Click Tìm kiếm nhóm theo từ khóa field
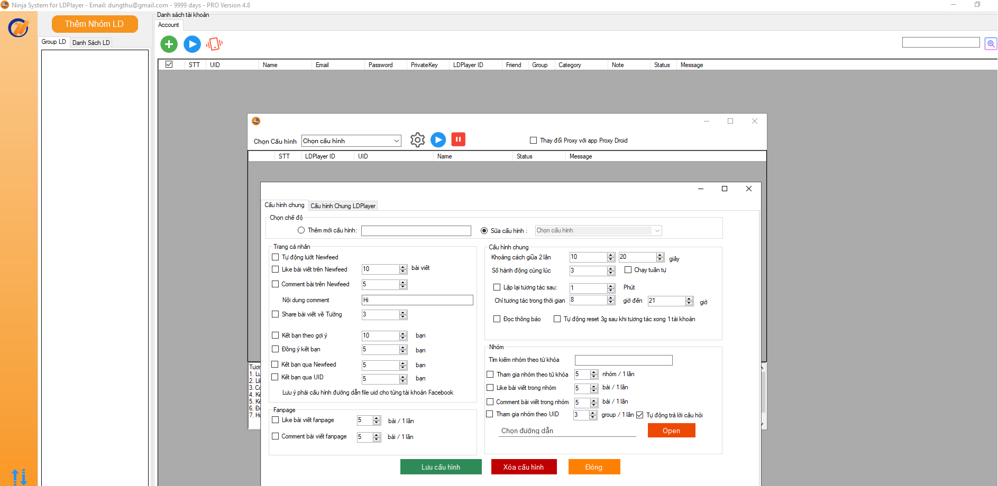The image size is (998, 486). point(624,360)
